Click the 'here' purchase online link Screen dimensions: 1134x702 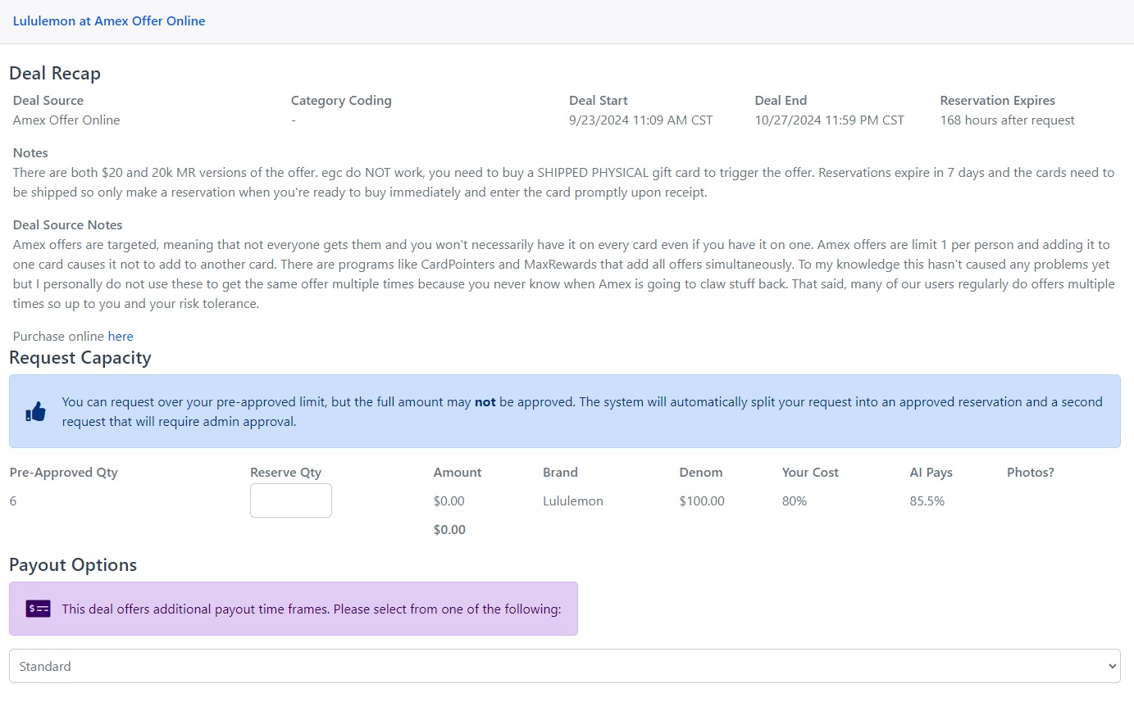(121, 336)
